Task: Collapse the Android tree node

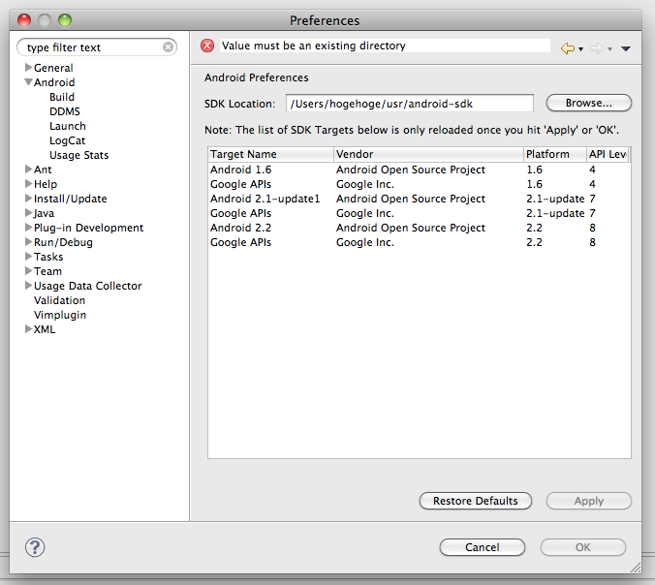Action: 28,82
